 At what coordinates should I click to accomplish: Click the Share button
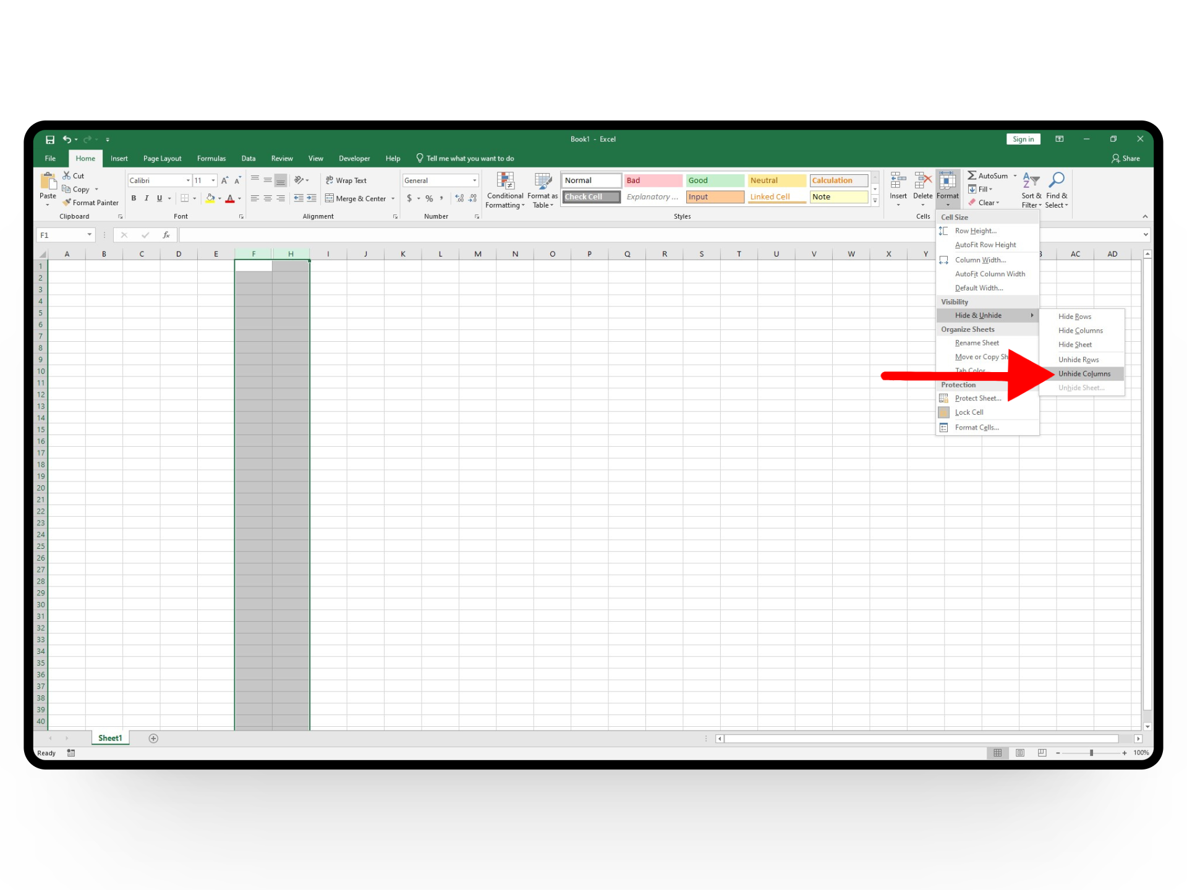click(1125, 159)
